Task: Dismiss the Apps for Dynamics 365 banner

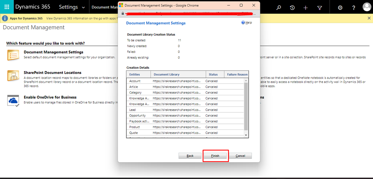Action: (369, 18)
